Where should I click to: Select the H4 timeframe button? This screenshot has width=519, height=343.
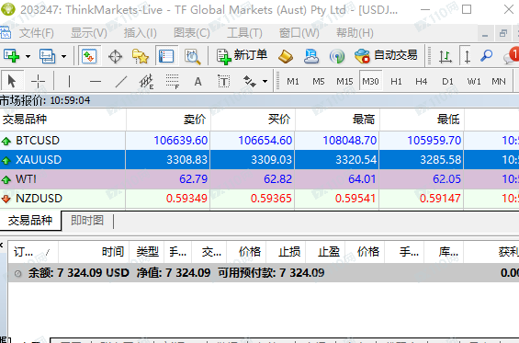pos(422,81)
